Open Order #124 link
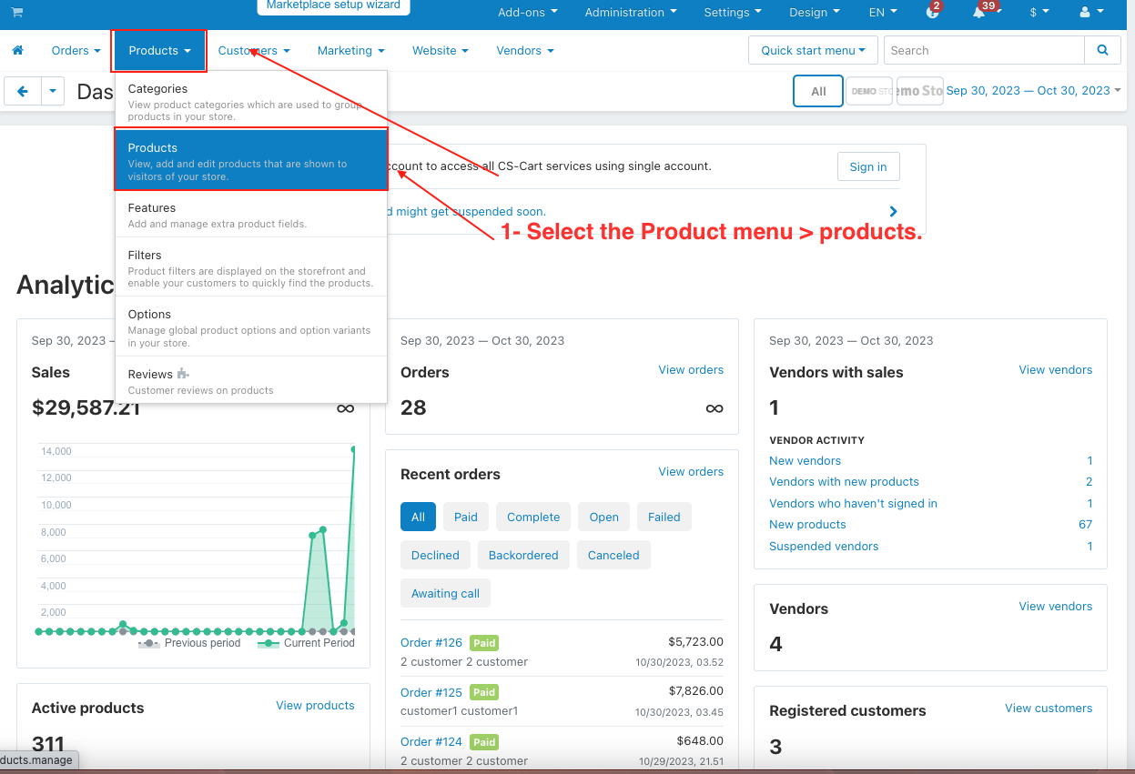 pyautogui.click(x=431, y=741)
